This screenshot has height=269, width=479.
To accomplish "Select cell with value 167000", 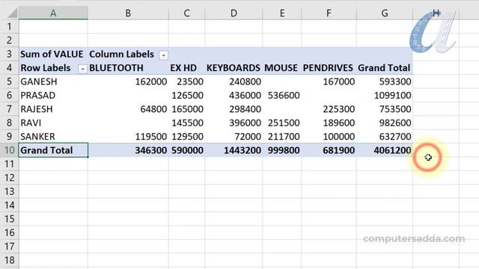I will 329,81.
